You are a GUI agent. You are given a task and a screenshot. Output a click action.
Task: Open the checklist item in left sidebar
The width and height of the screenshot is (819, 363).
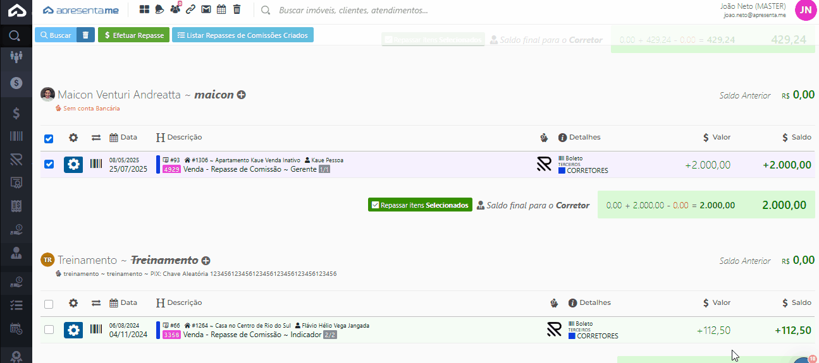coord(16,304)
